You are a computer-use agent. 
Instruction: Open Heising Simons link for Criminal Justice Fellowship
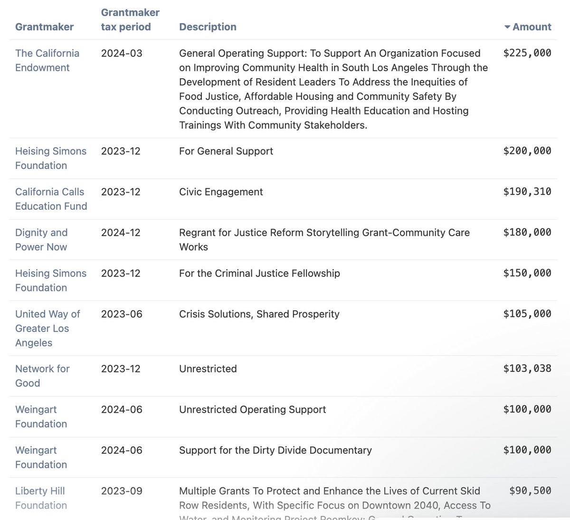pos(50,280)
